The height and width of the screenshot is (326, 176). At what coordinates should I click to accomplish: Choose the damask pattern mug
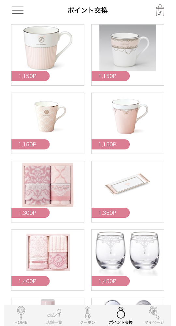click(x=50, y=117)
